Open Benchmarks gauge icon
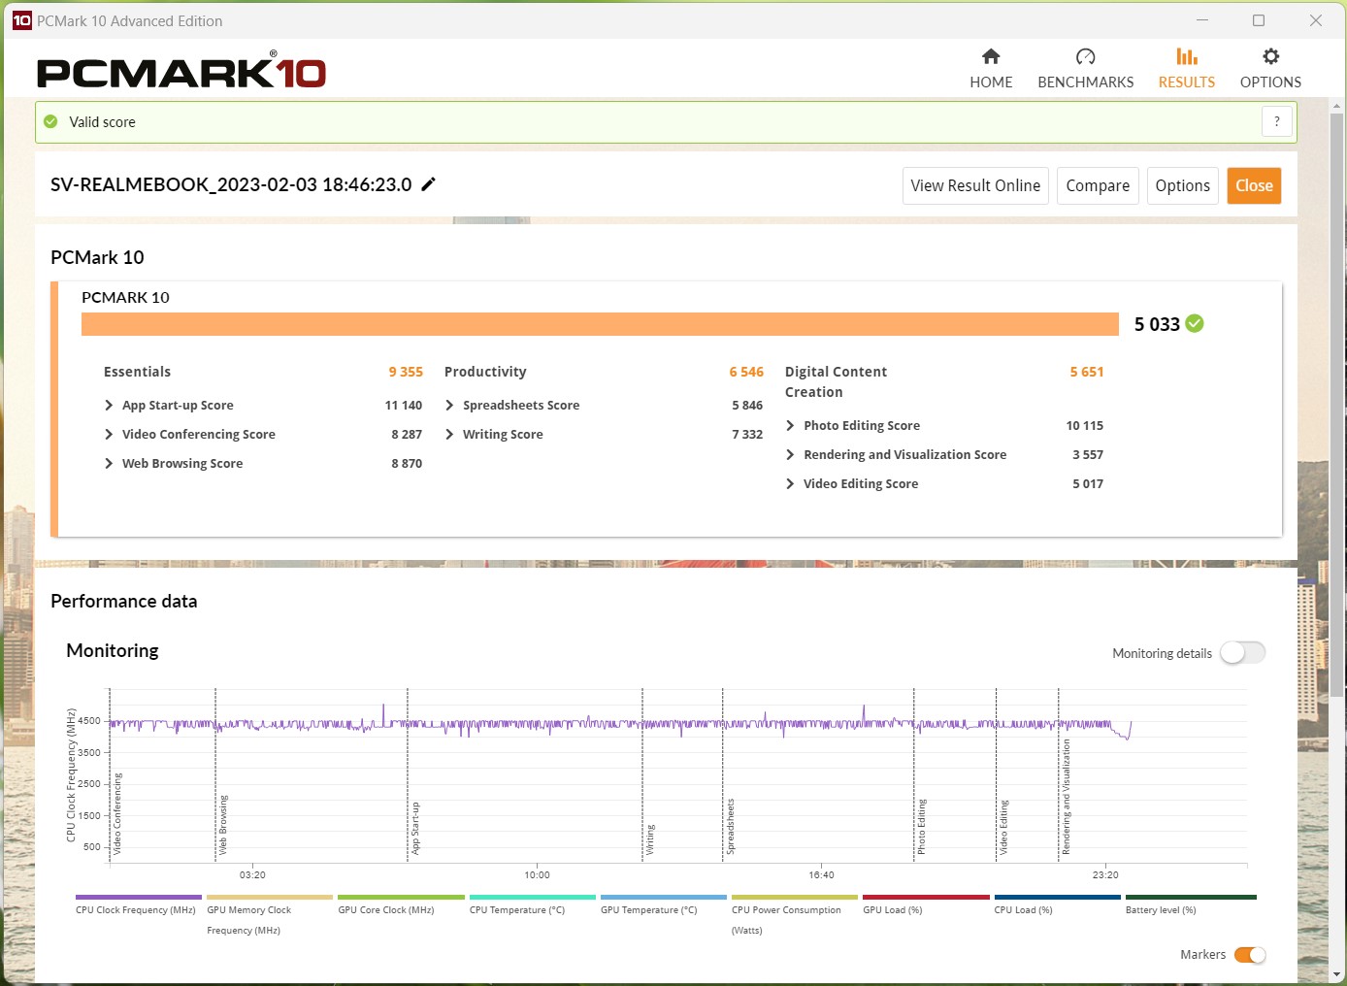 [x=1085, y=56]
